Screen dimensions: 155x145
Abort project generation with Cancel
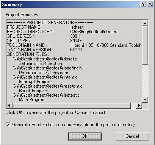pyautogui.click(x=132, y=136)
